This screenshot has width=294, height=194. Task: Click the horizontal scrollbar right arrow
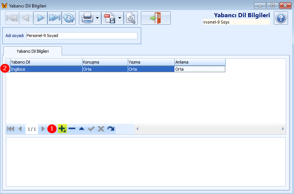283,129
